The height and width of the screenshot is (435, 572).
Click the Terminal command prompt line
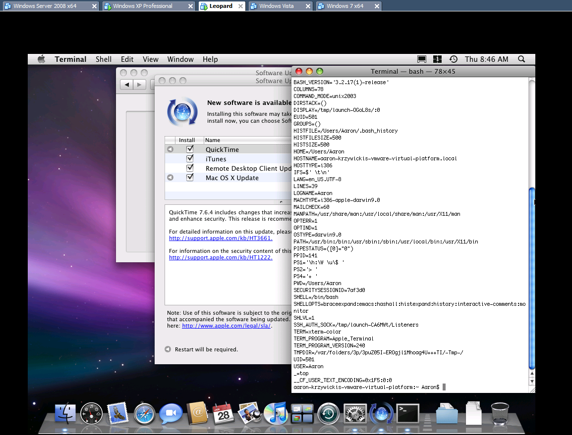[370, 387]
